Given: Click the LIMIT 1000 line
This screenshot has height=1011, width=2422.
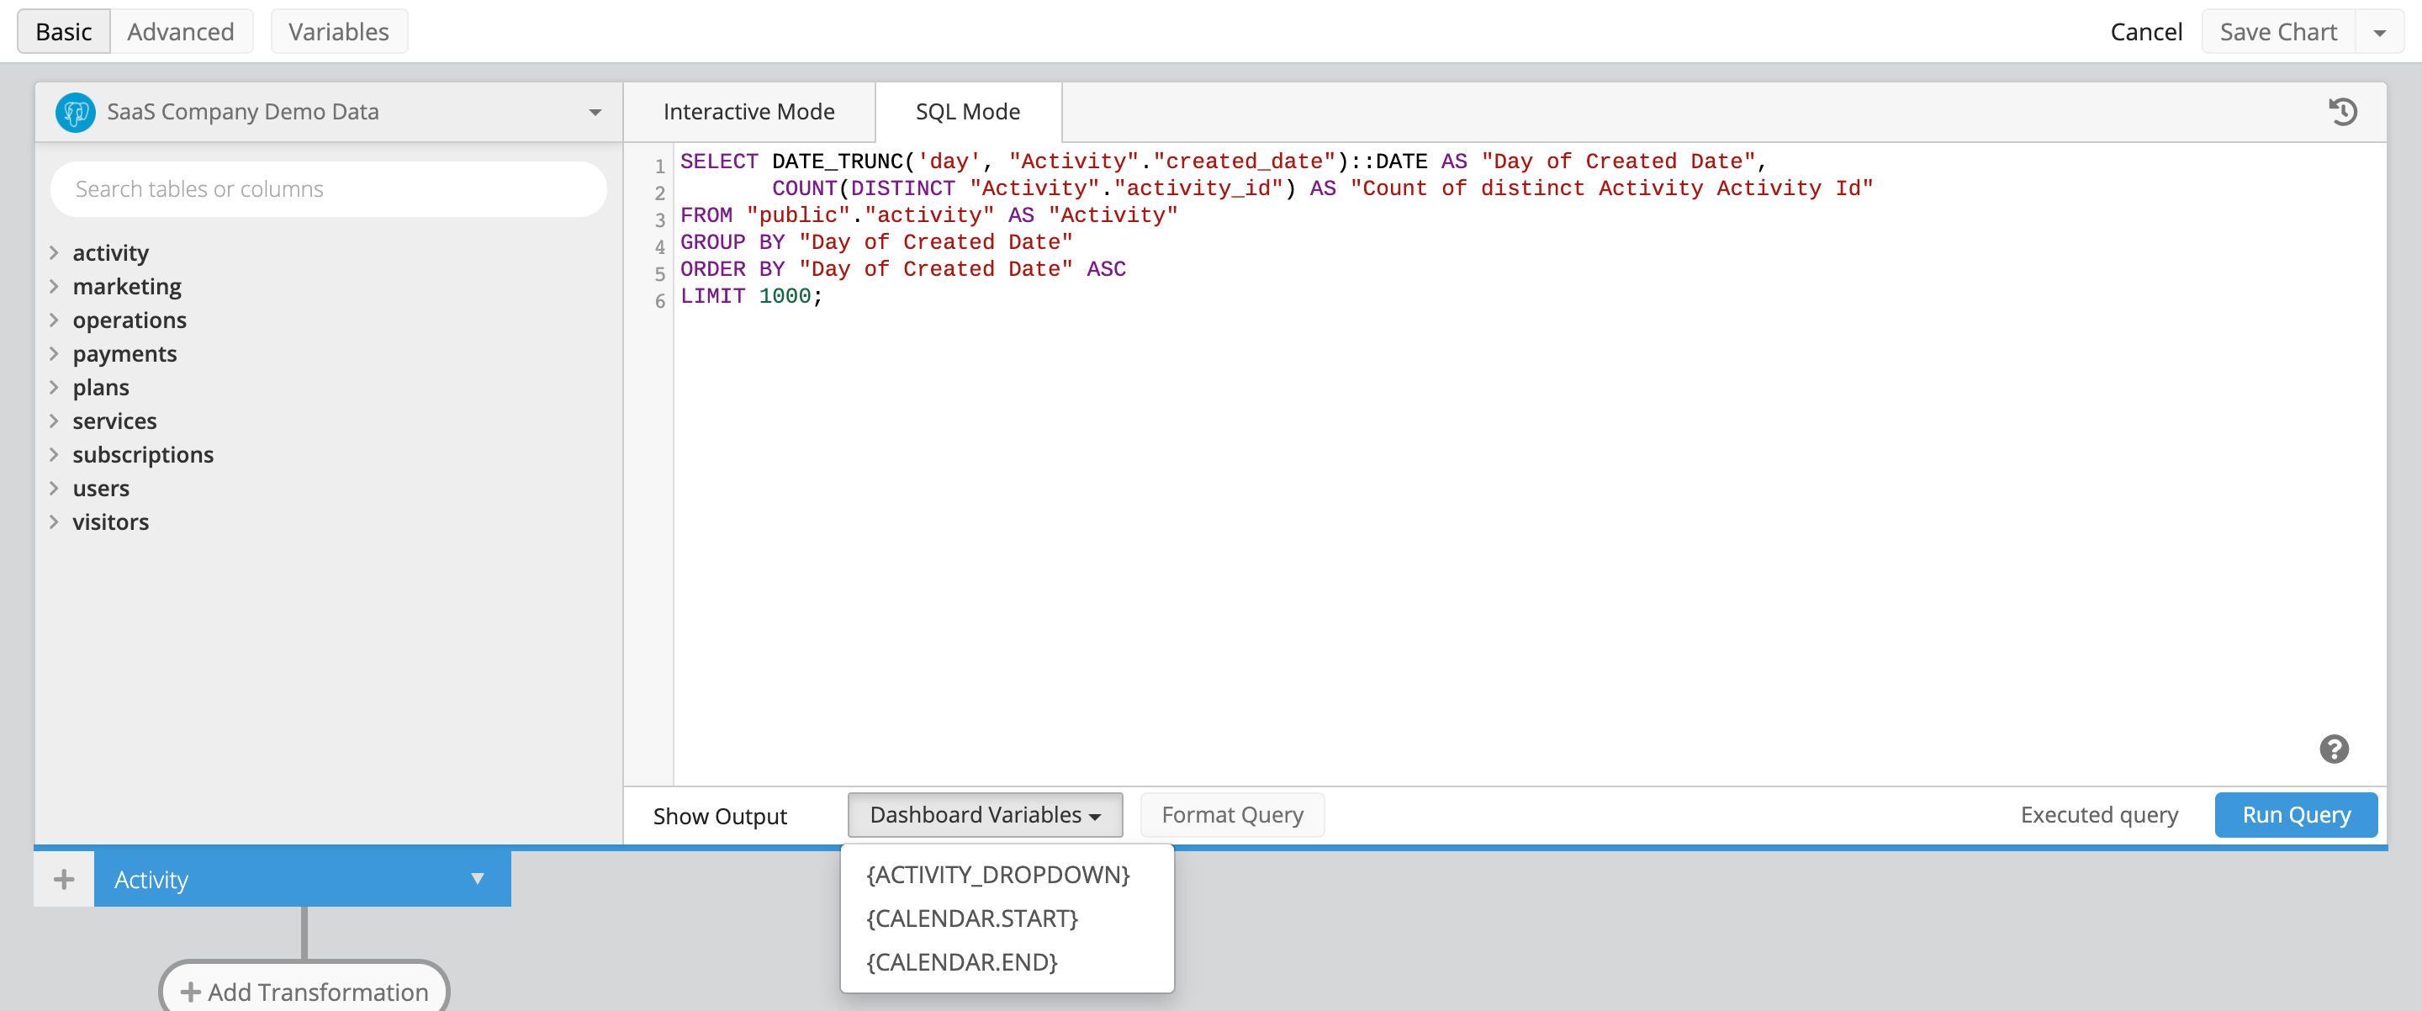Looking at the screenshot, I should coord(751,296).
